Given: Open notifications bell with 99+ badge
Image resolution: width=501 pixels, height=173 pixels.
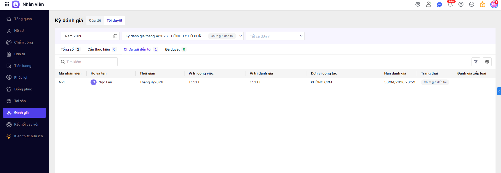Looking at the screenshot, I should click(450, 4).
